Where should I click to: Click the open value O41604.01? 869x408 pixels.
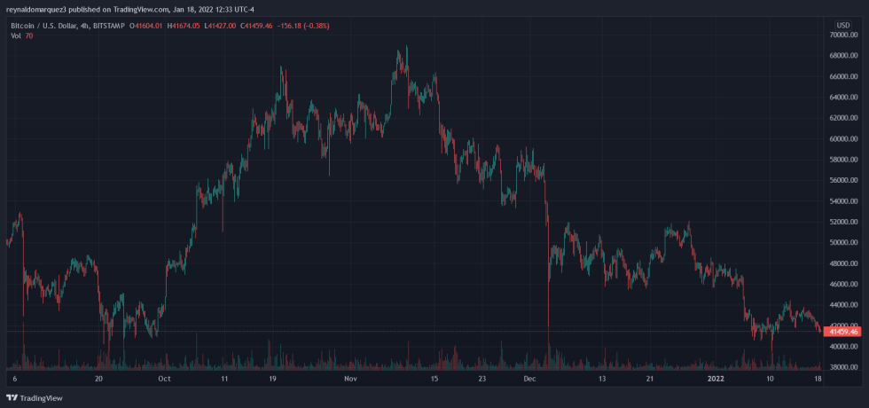tap(145, 26)
